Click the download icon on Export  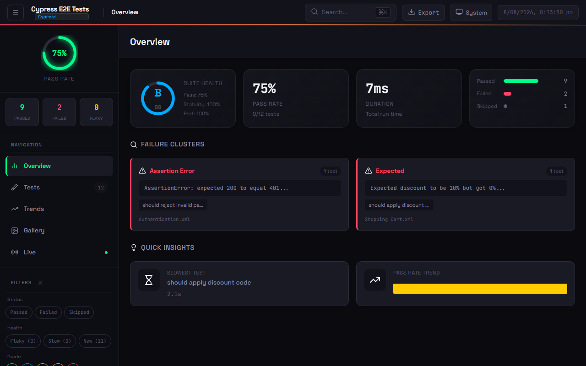click(412, 12)
